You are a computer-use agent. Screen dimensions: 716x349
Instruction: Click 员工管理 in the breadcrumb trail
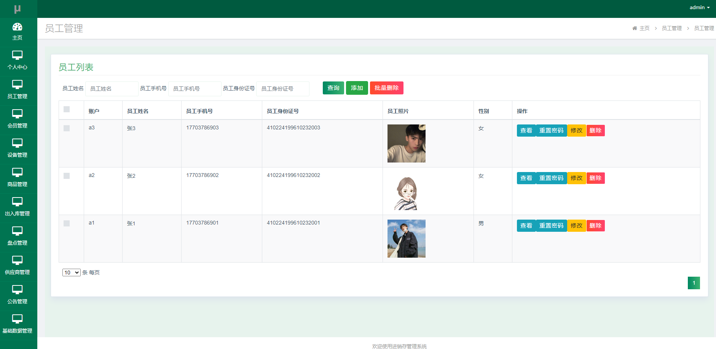[672, 28]
